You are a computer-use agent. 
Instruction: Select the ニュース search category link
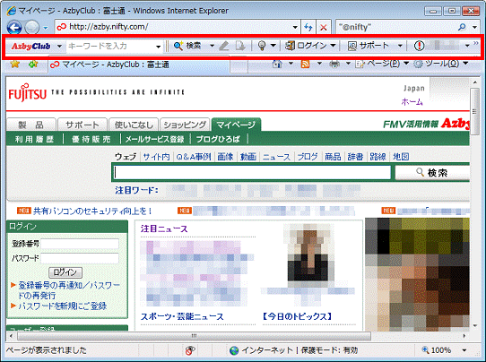pos(276,157)
